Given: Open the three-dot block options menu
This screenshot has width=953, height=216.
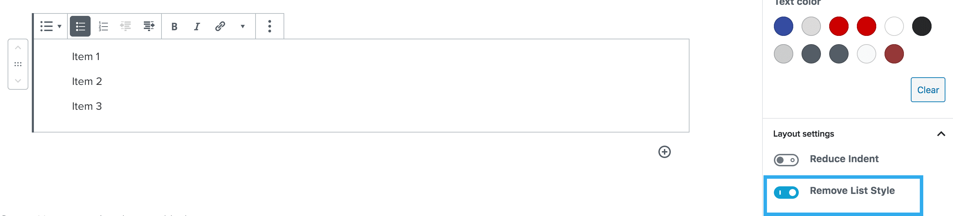Looking at the screenshot, I should (270, 26).
